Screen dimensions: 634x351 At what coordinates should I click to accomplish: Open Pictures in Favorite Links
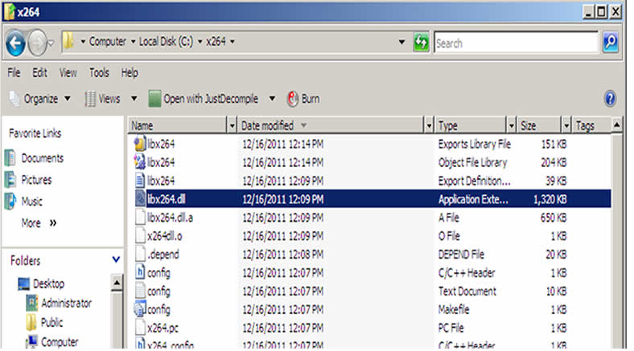[x=28, y=180]
